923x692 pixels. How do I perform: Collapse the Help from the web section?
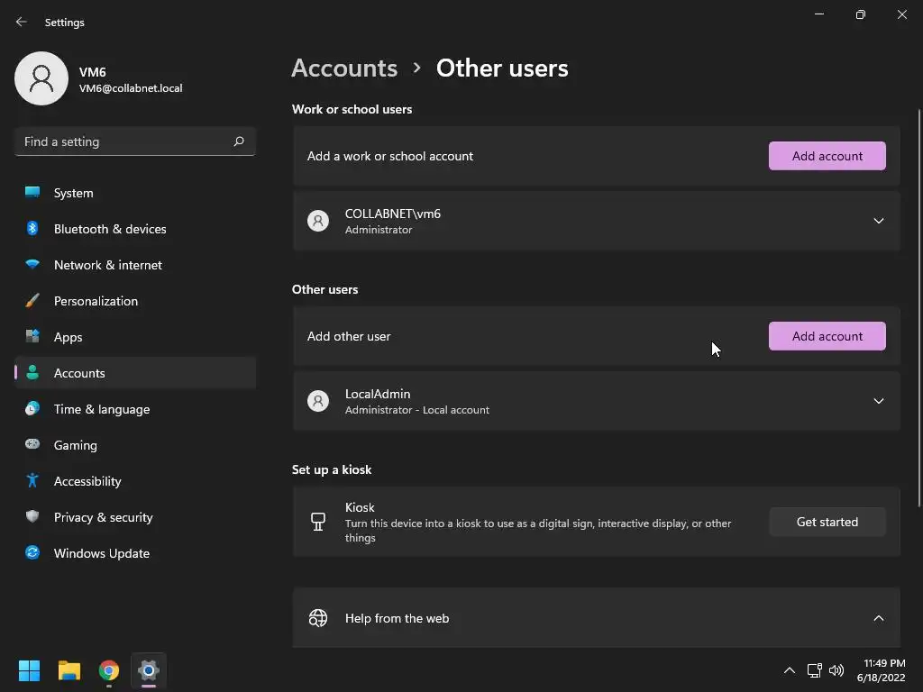pos(878,618)
